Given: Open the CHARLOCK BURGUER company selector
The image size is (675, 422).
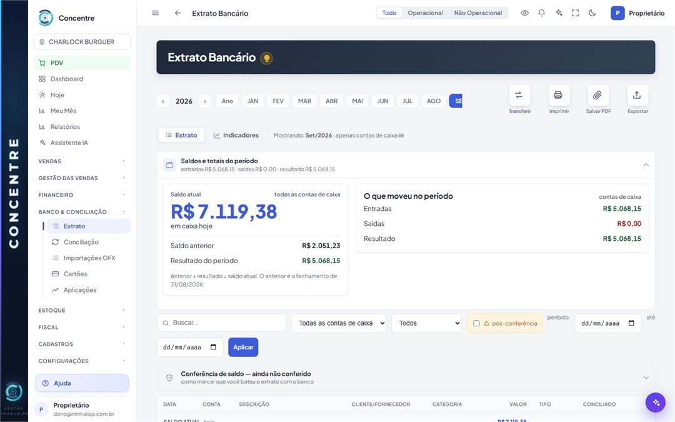Looking at the screenshot, I should (x=82, y=42).
